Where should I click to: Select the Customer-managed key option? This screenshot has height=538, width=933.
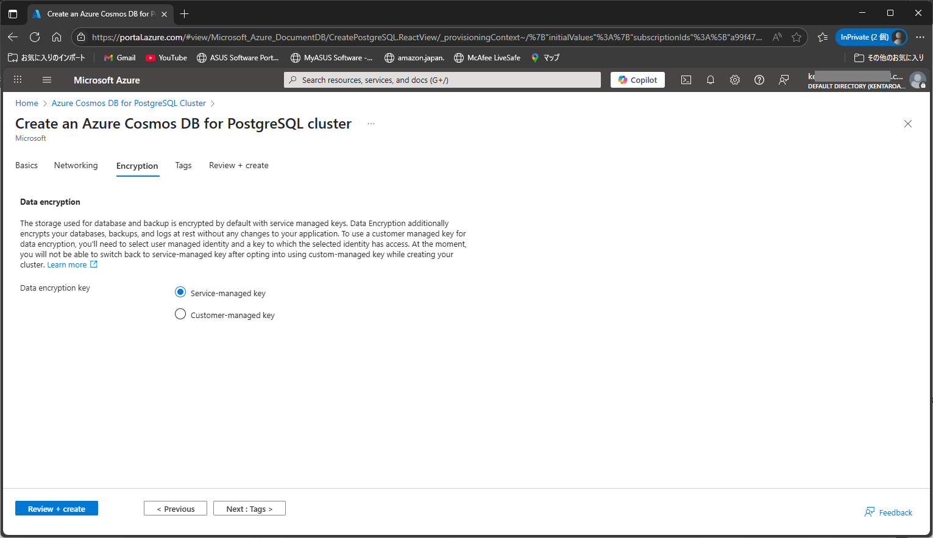pyautogui.click(x=180, y=314)
